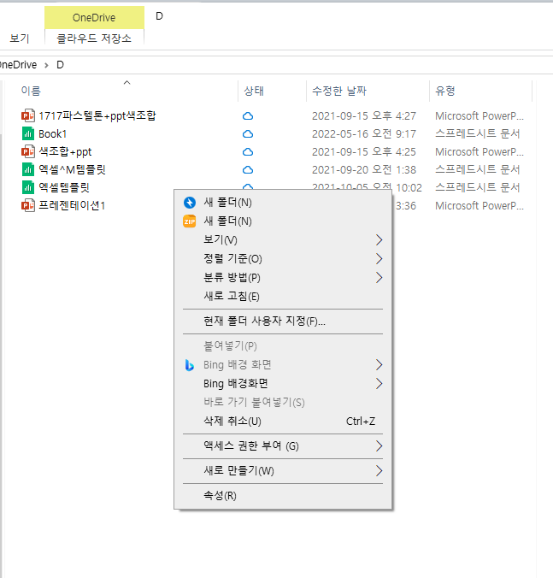Open the 정렬 기준(O) submenu
Image resolution: width=553 pixels, height=578 pixels.
coord(283,259)
